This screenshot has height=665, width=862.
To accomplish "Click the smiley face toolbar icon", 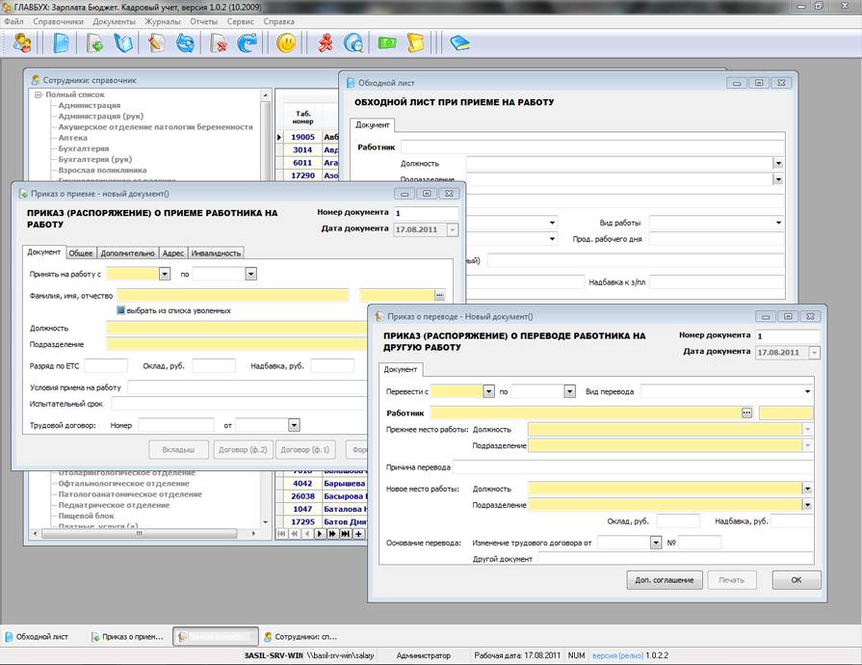I will tap(286, 43).
